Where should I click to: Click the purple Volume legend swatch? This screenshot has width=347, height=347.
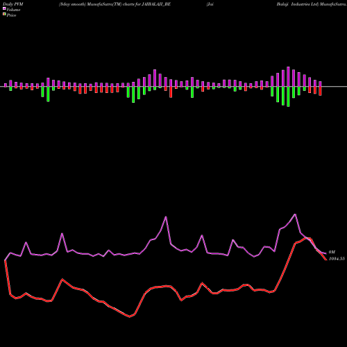(4, 9)
